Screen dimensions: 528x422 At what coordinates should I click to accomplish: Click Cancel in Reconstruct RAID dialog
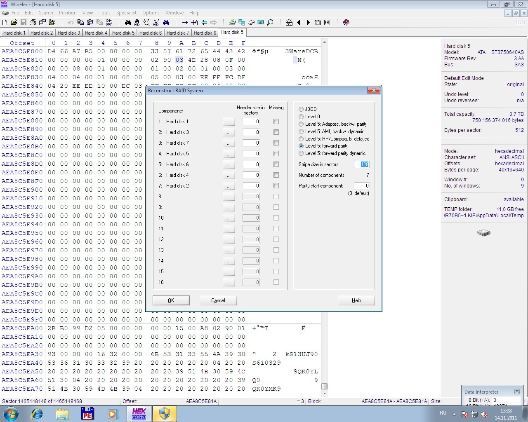(x=218, y=300)
